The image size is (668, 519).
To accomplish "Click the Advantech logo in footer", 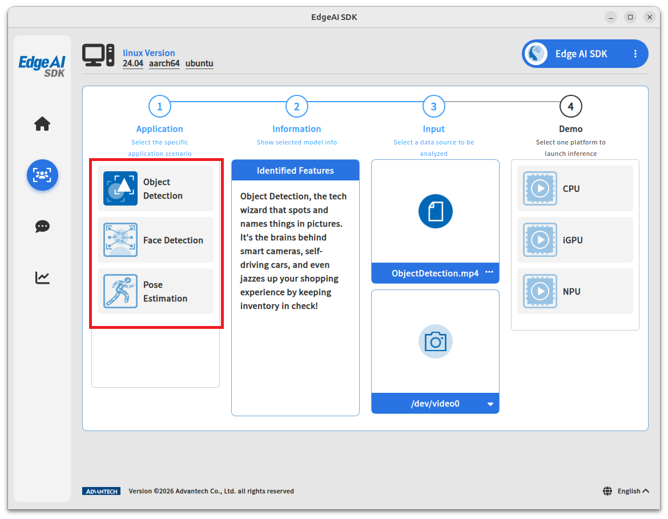I will click(102, 491).
